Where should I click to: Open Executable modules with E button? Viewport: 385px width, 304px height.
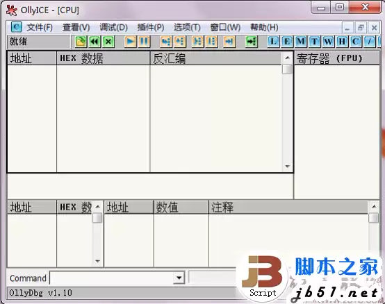[x=287, y=42]
